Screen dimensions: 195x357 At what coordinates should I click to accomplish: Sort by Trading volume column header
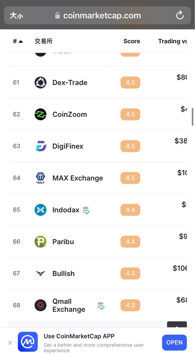[x=172, y=41]
